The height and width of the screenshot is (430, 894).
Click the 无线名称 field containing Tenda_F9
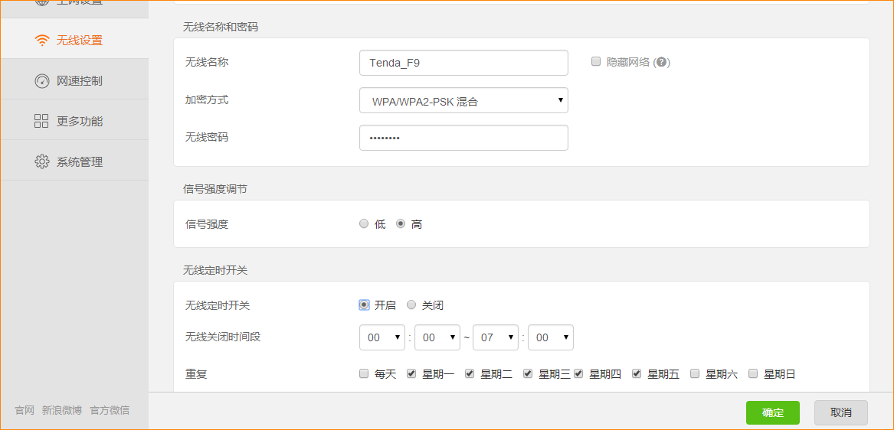point(463,63)
